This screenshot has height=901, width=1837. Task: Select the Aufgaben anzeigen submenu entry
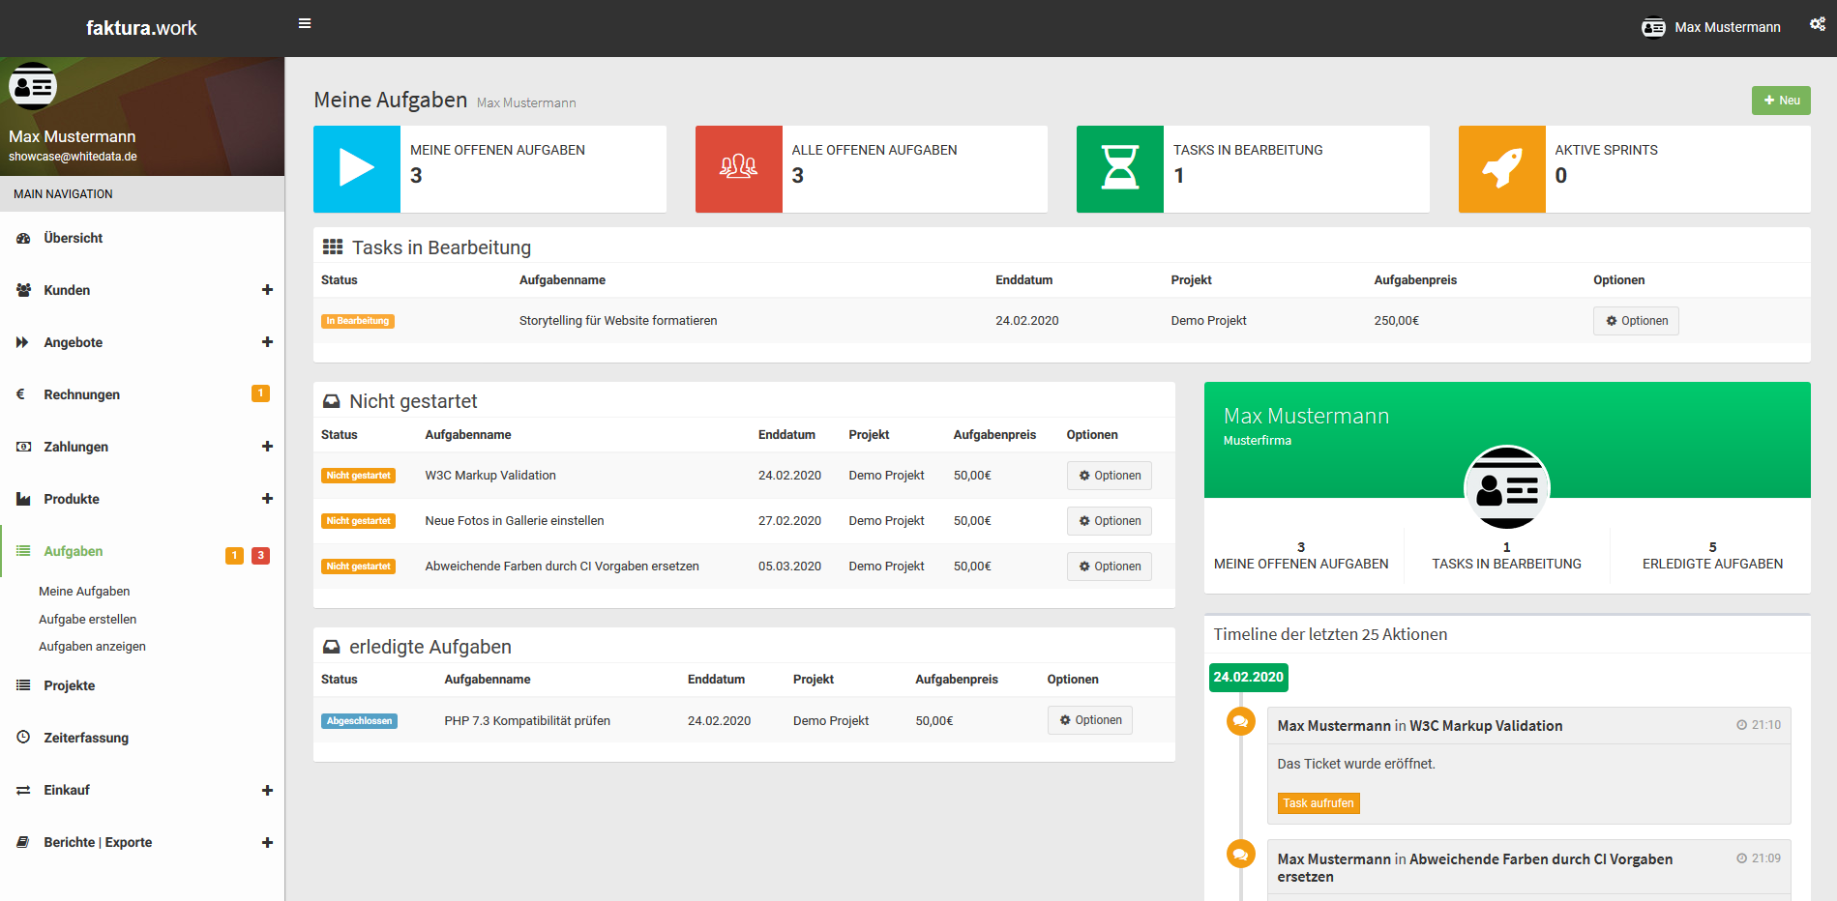click(x=93, y=647)
